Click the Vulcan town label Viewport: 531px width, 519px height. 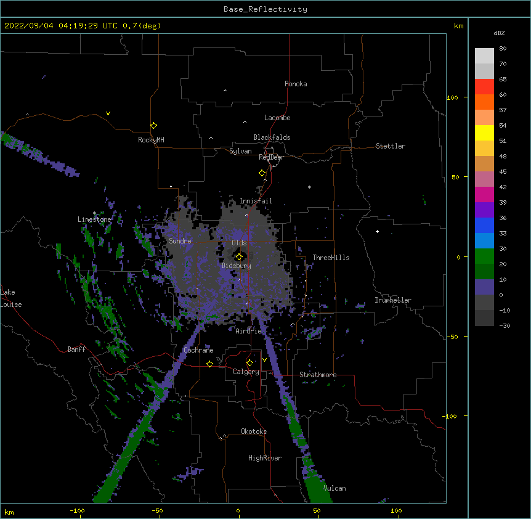click(x=334, y=488)
